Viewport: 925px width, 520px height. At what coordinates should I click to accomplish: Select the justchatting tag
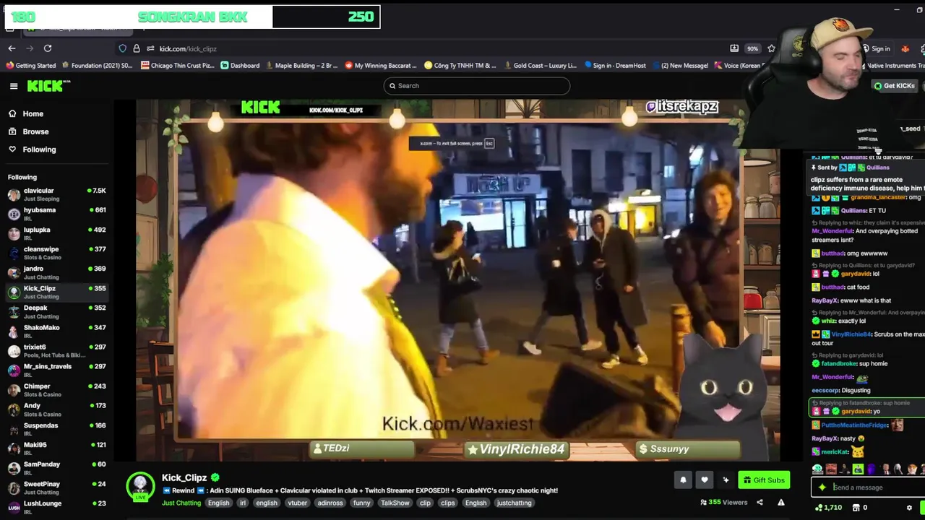tap(514, 503)
